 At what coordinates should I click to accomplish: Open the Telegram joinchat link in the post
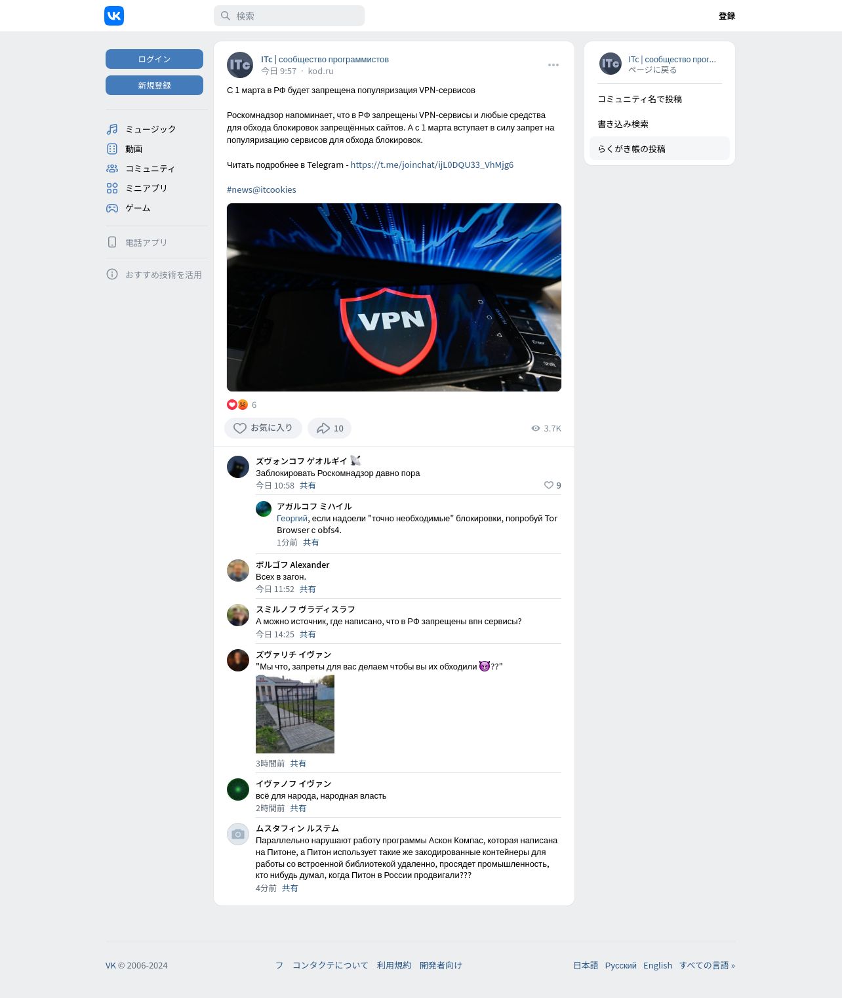[432, 165]
